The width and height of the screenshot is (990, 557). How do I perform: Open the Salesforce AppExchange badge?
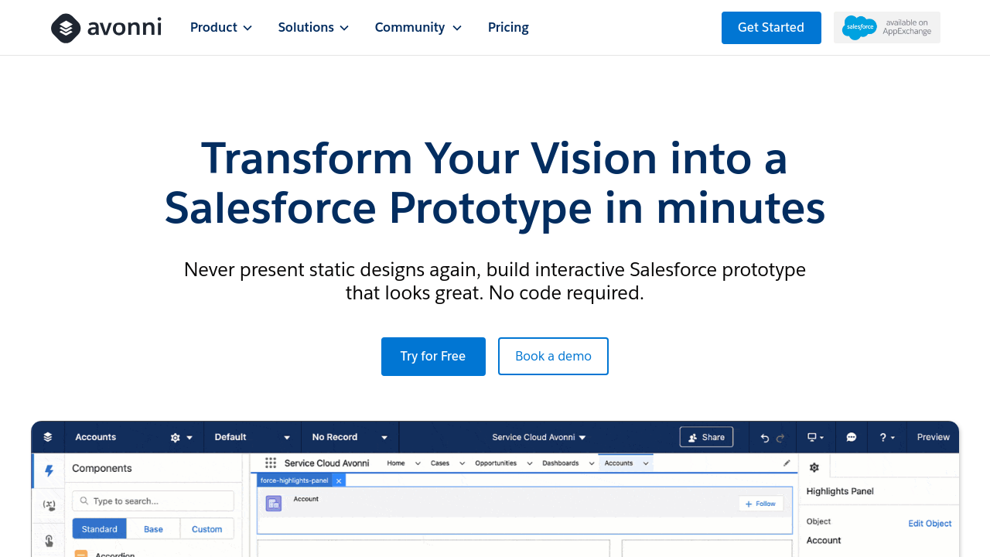coord(887,28)
